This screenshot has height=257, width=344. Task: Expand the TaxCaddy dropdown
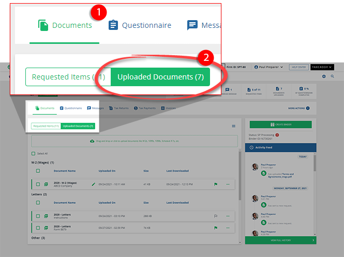322,67
